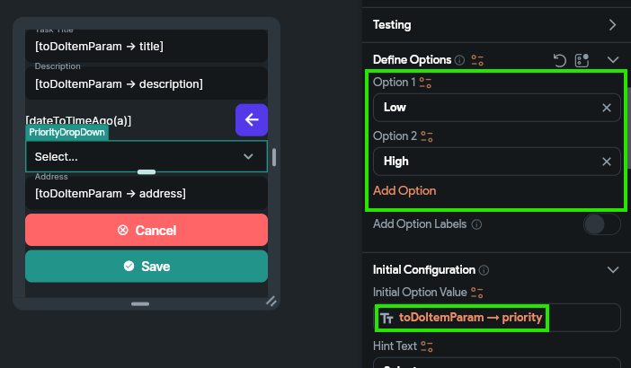631x368 pixels.
Task: Open the PriorityDropDown Select... dropdown
Action: click(147, 157)
